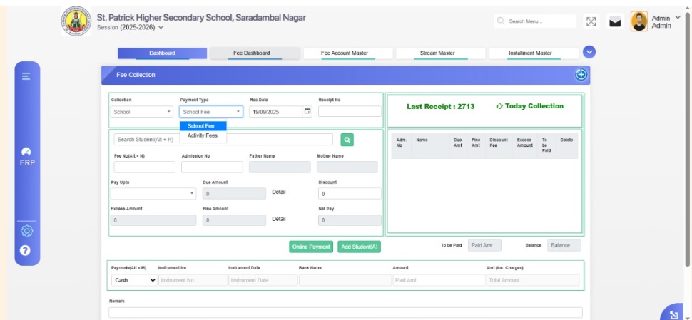Viewport: 692px width, 320px height.
Task: Click the help question mark icon
Action: [26, 251]
